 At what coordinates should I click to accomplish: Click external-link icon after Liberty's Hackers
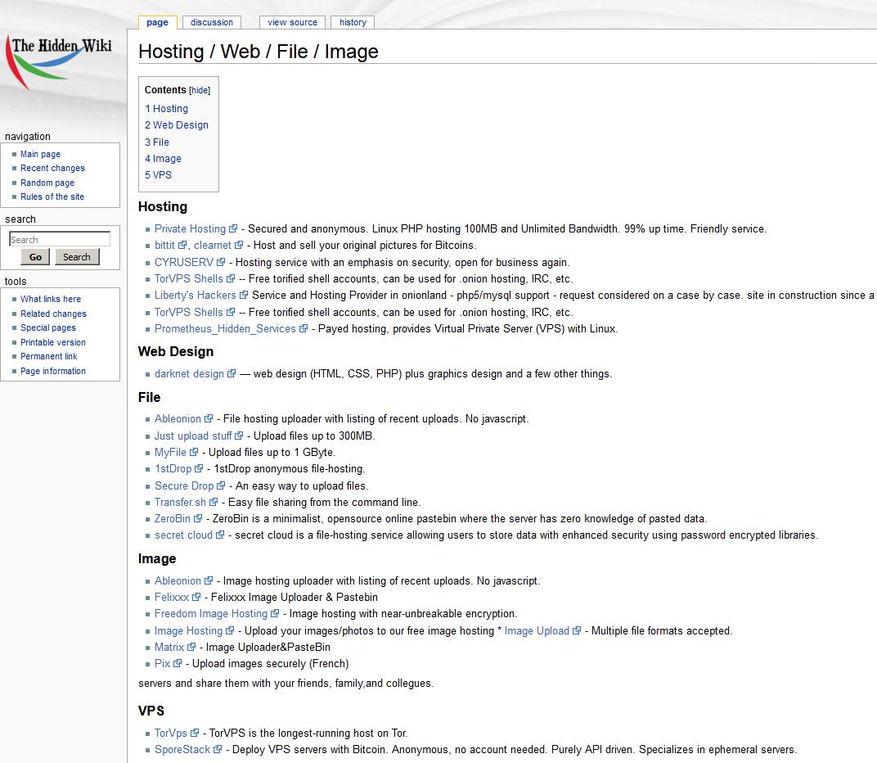pos(243,295)
